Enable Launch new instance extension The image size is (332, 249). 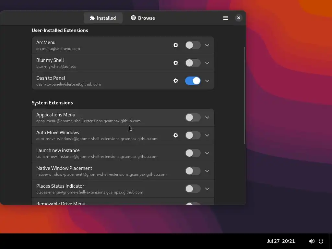[x=193, y=153]
